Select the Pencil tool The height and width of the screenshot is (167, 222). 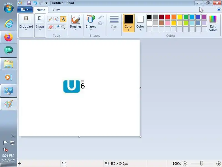(x=50, y=19)
